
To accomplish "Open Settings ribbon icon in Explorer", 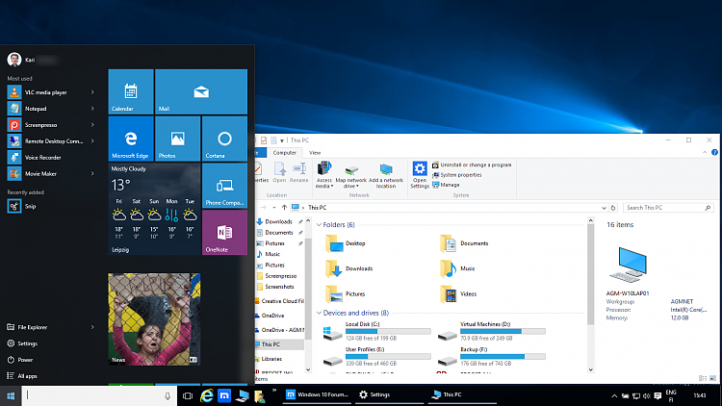I will [x=420, y=174].
